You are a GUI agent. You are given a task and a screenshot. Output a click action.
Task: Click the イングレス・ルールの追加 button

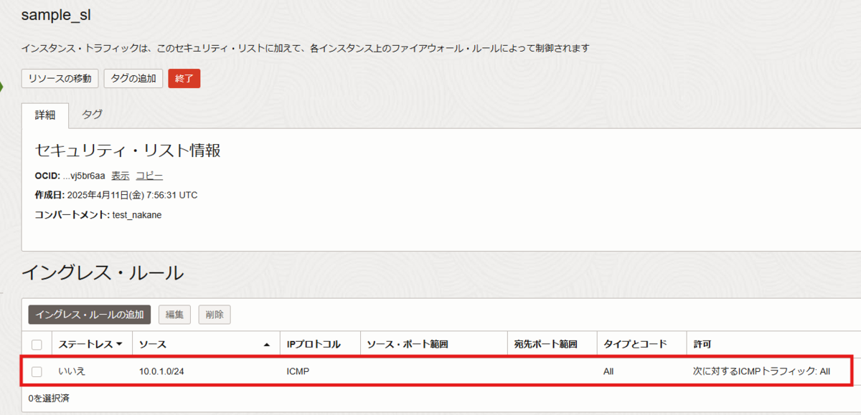tap(90, 315)
